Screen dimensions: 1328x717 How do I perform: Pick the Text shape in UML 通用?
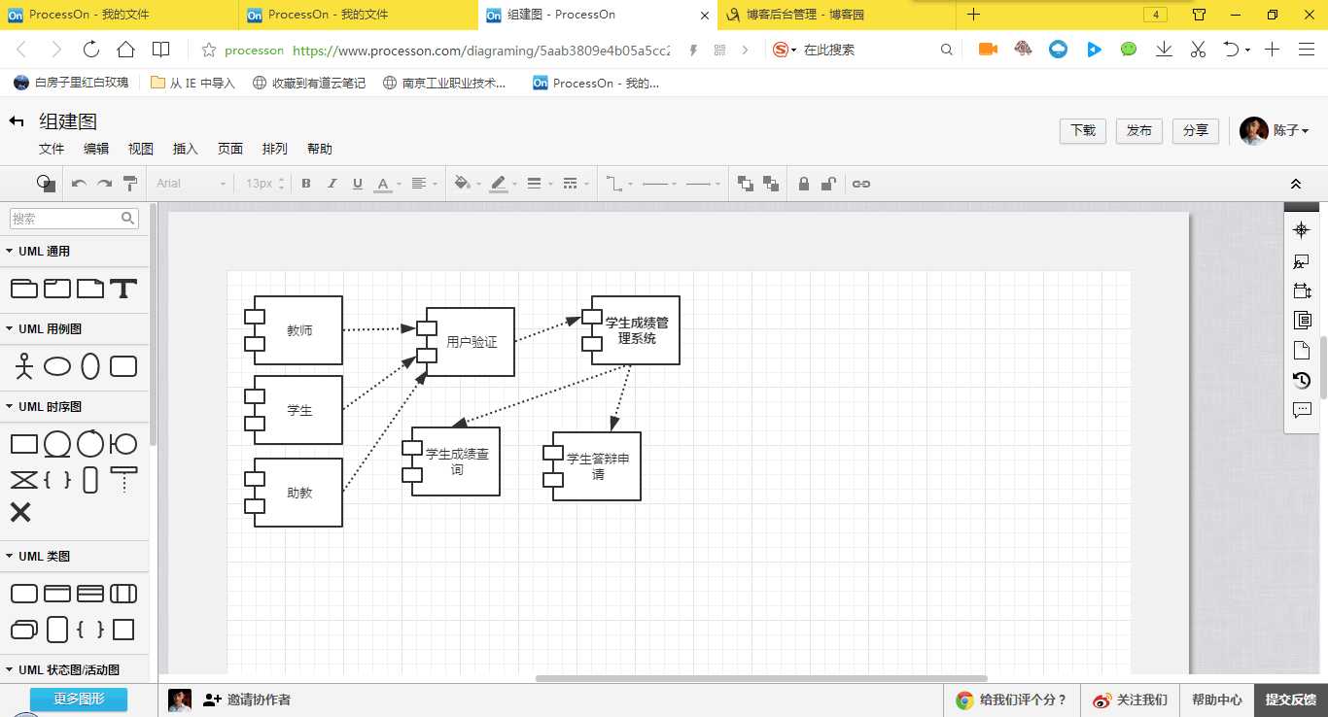coord(123,289)
